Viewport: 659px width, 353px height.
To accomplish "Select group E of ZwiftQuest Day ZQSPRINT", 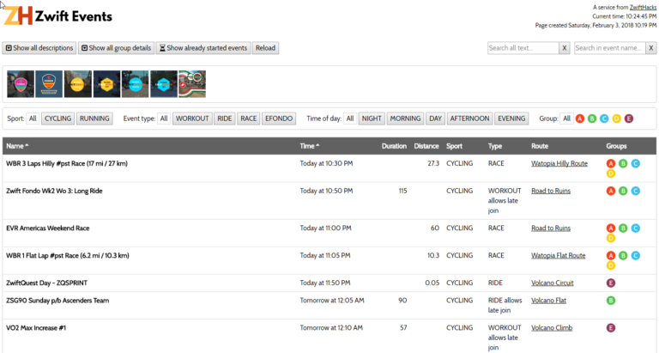I will coord(611,283).
